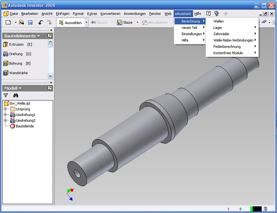Click the Auswählen select button
The width and height of the screenshot is (277, 213).
(70, 23)
